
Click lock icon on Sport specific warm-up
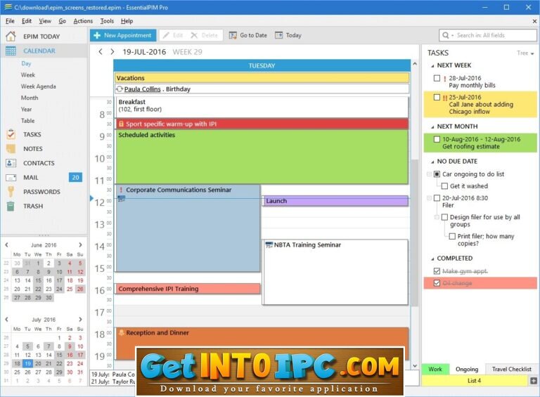tap(121, 124)
